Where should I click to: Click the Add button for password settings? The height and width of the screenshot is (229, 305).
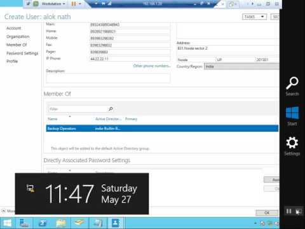point(271,179)
